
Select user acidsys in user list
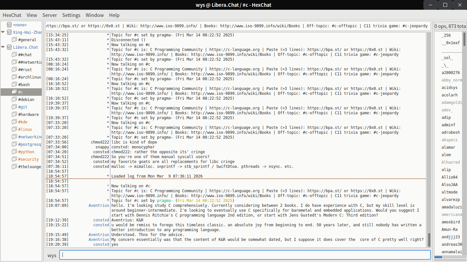449,88
